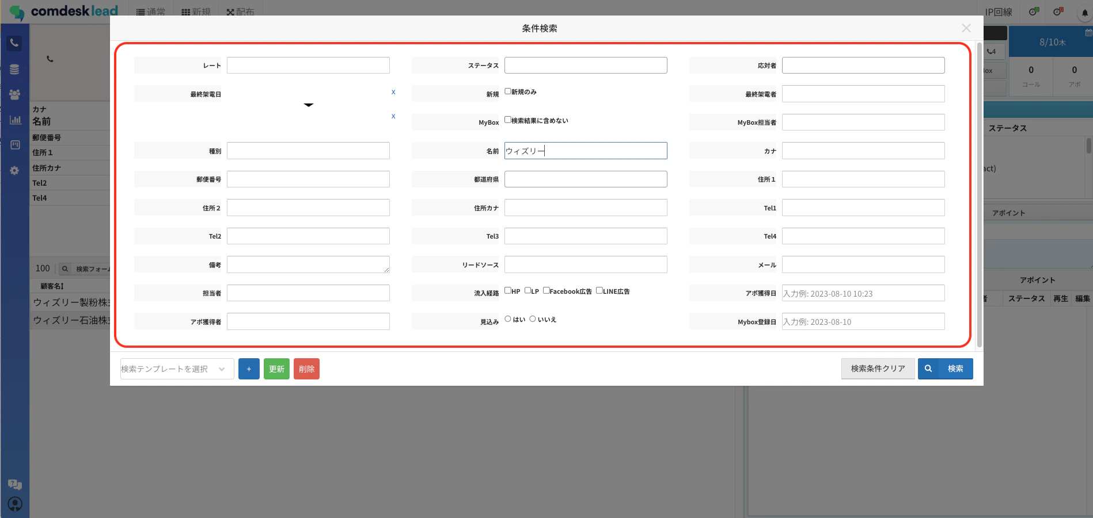Select the ウィズリー石油 row in customer list
Viewport: 1093px width, 518px height.
70,320
